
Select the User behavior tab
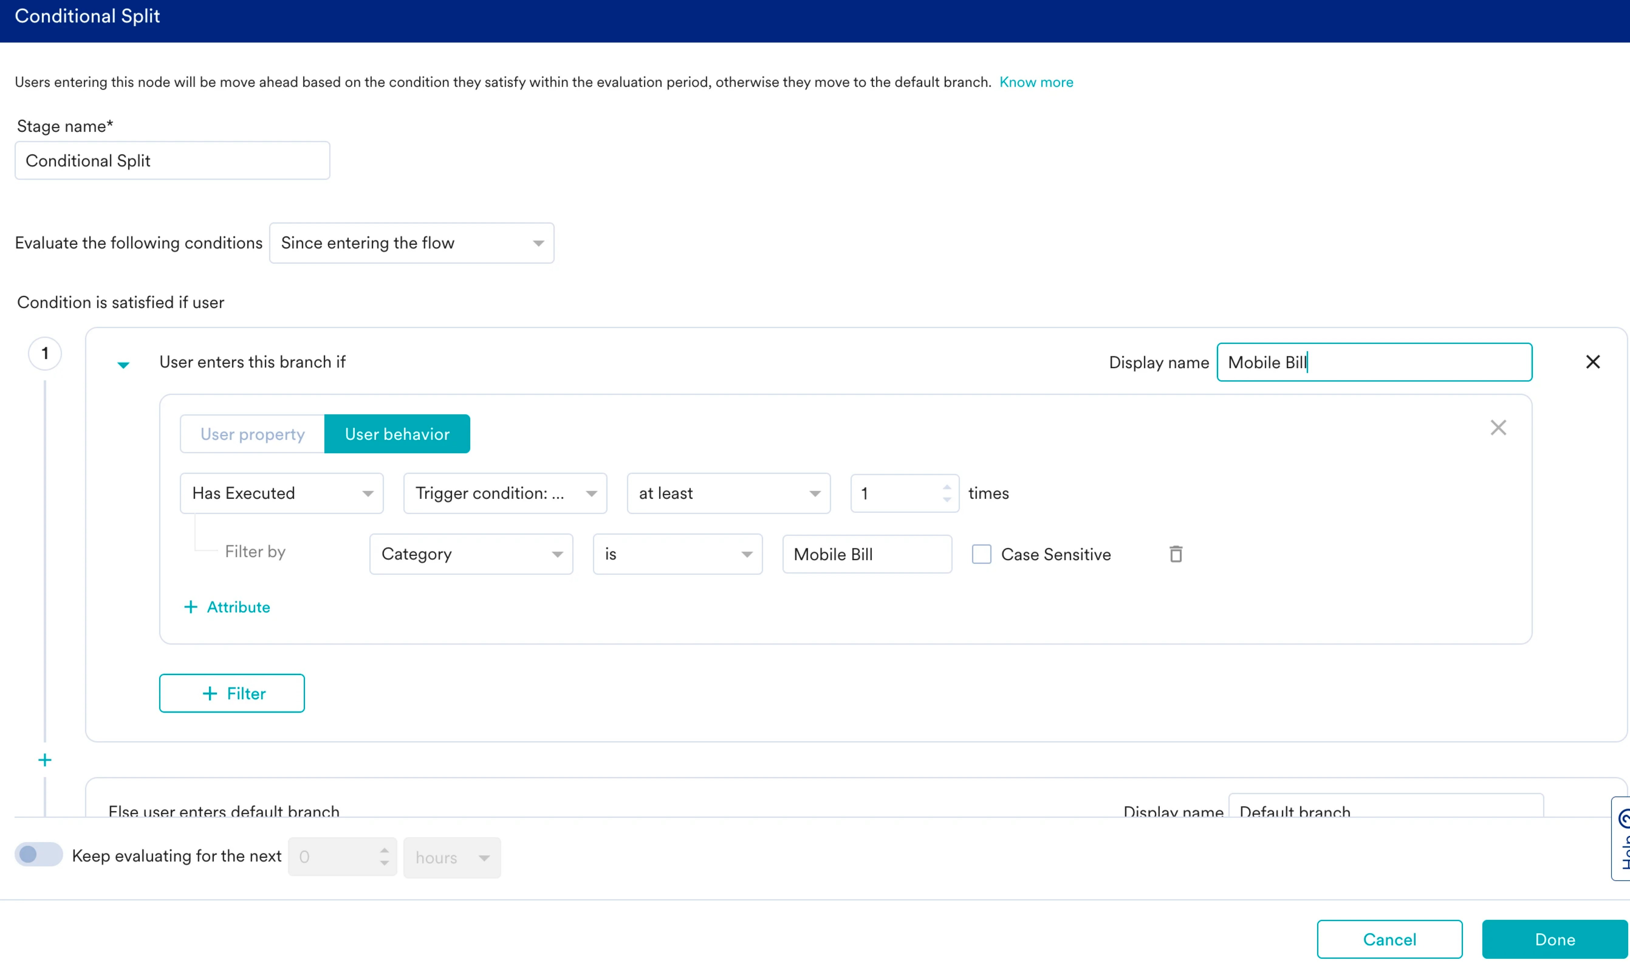[397, 434]
